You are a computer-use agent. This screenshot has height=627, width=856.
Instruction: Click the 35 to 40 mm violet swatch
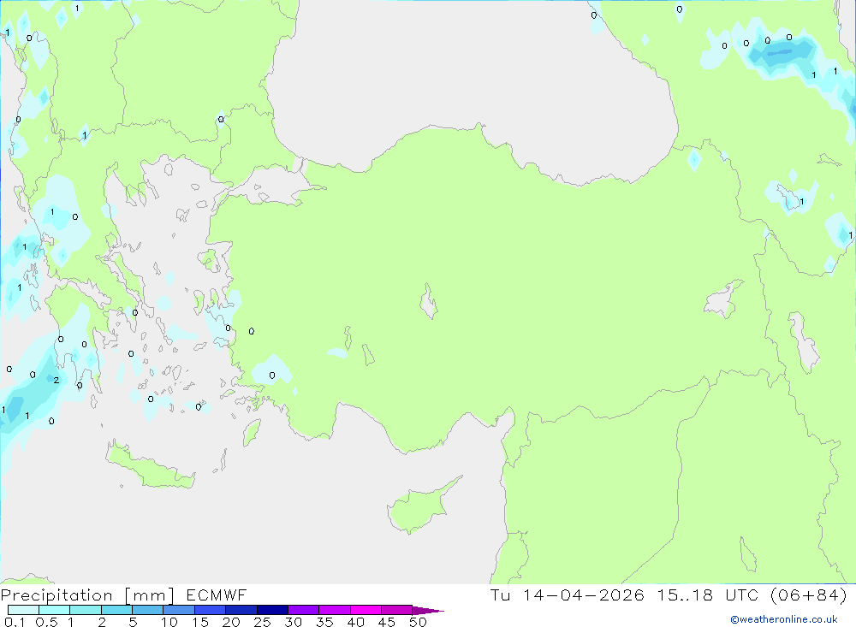[x=334, y=610]
